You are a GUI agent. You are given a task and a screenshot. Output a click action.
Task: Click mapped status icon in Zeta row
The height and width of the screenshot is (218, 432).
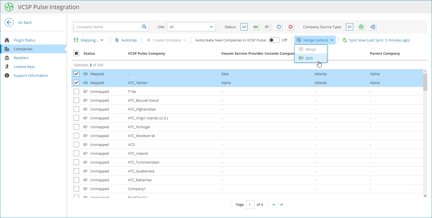tap(86, 74)
